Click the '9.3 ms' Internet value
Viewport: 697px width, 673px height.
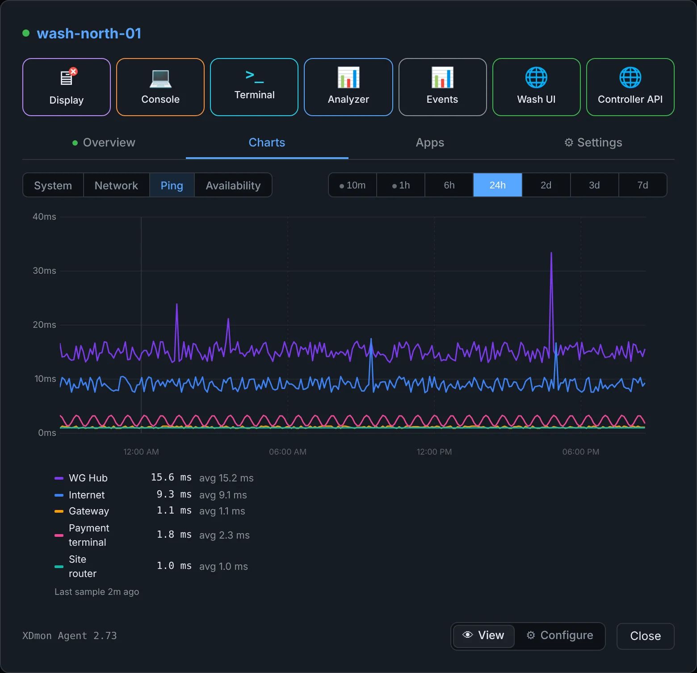174,494
